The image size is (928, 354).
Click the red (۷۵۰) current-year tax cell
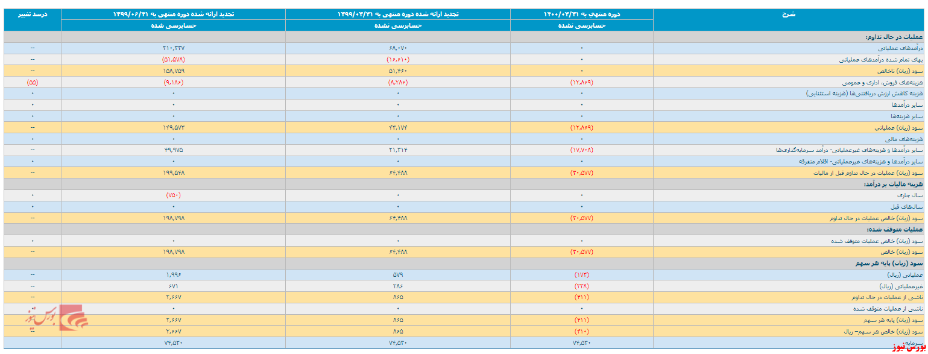[173, 195]
